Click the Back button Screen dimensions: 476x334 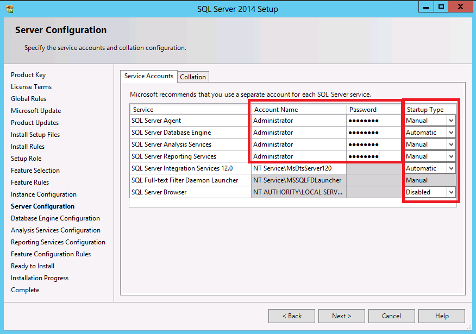pyautogui.click(x=292, y=316)
